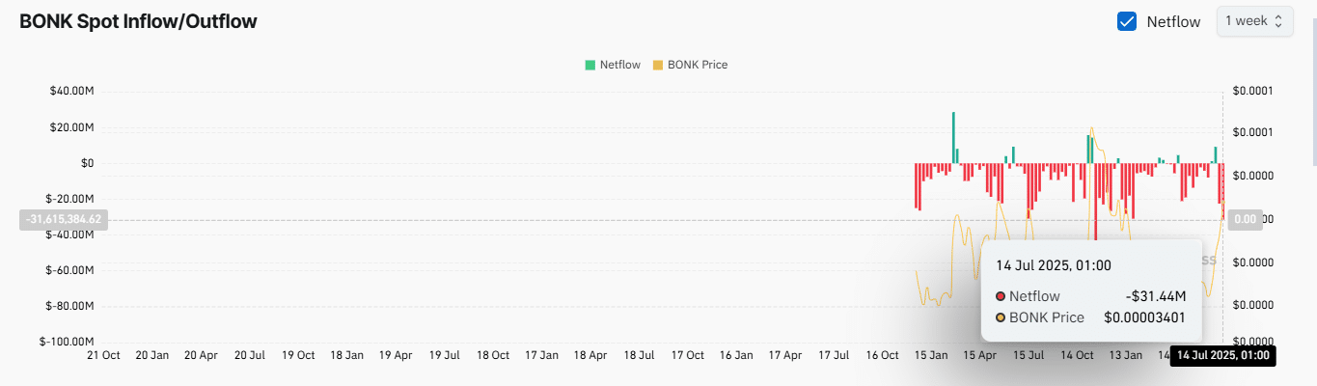
Task: Click the BONK Spot Inflow/Outflow title
Action: point(138,21)
